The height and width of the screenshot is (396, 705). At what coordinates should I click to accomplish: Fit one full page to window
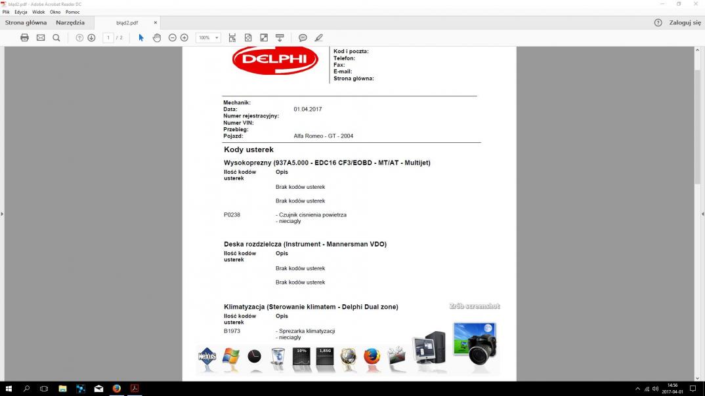pyautogui.click(x=247, y=38)
